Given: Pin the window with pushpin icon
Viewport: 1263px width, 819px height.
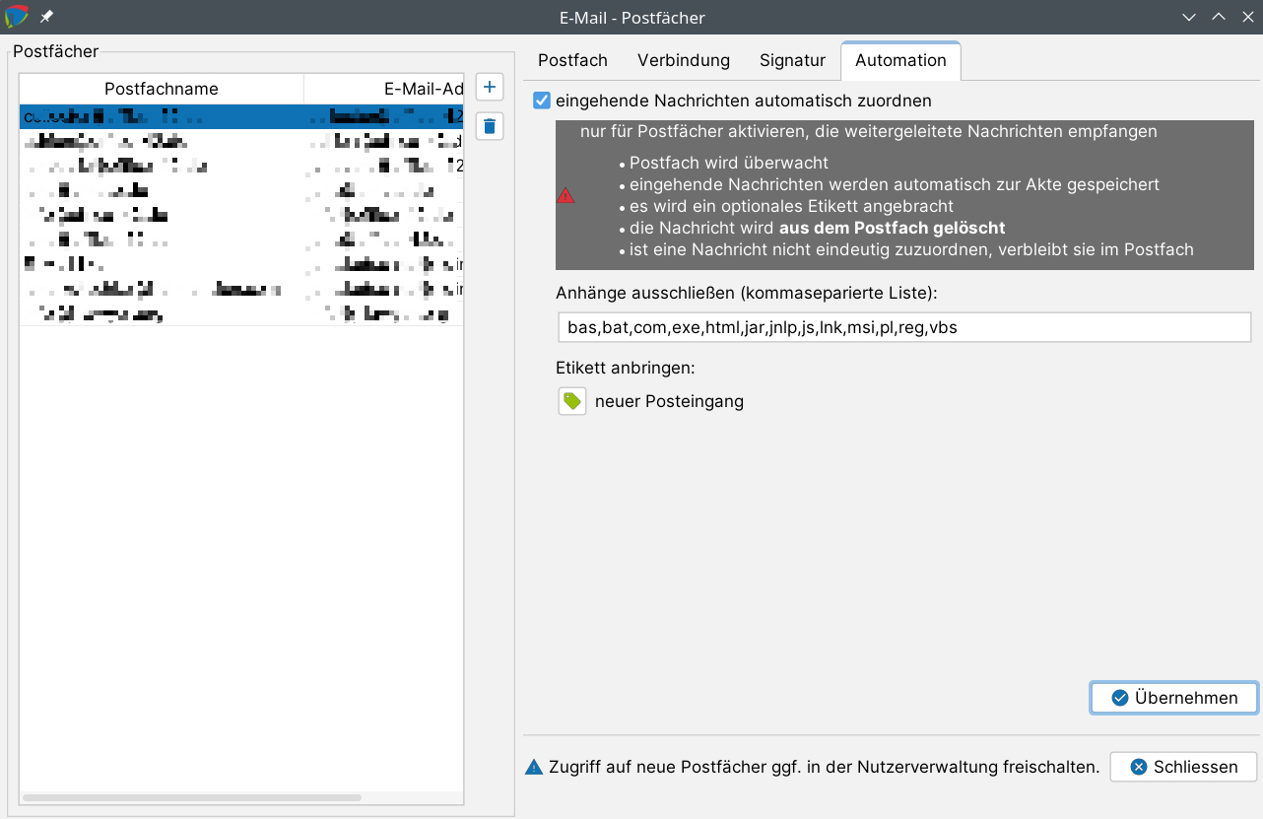Looking at the screenshot, I should coord(46,18).
